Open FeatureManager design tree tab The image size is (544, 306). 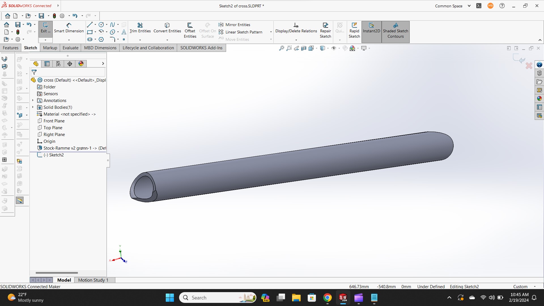36,64
